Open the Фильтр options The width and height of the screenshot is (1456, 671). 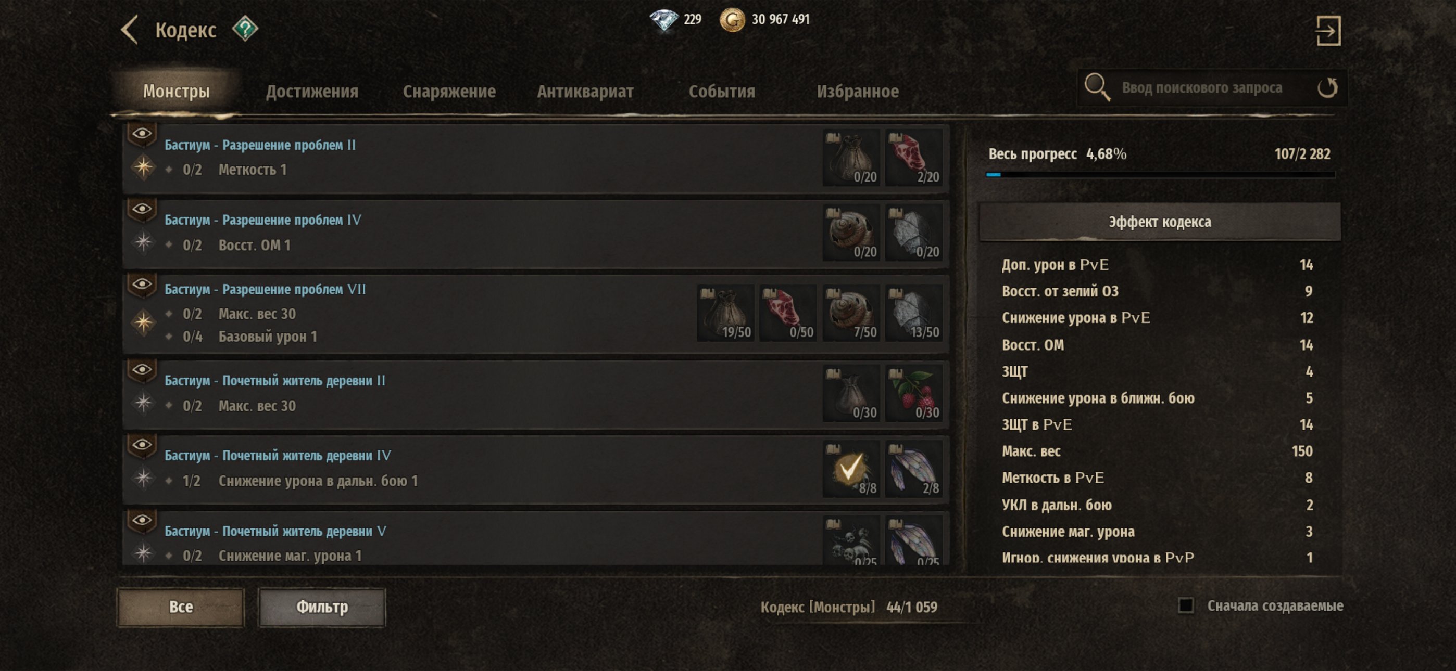[x=322, y=607]
